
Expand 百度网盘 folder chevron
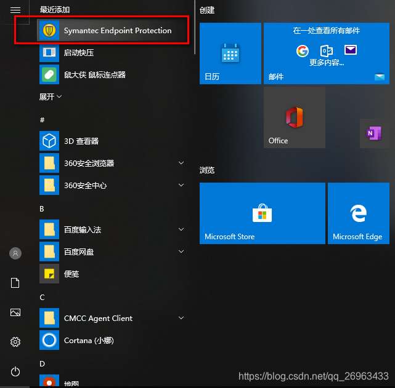point(181,251)
